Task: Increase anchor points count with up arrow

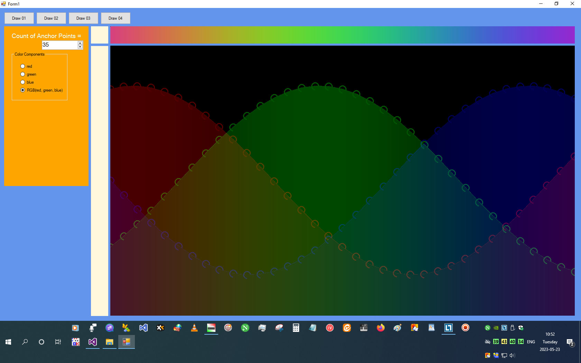Action: (80, 43)
